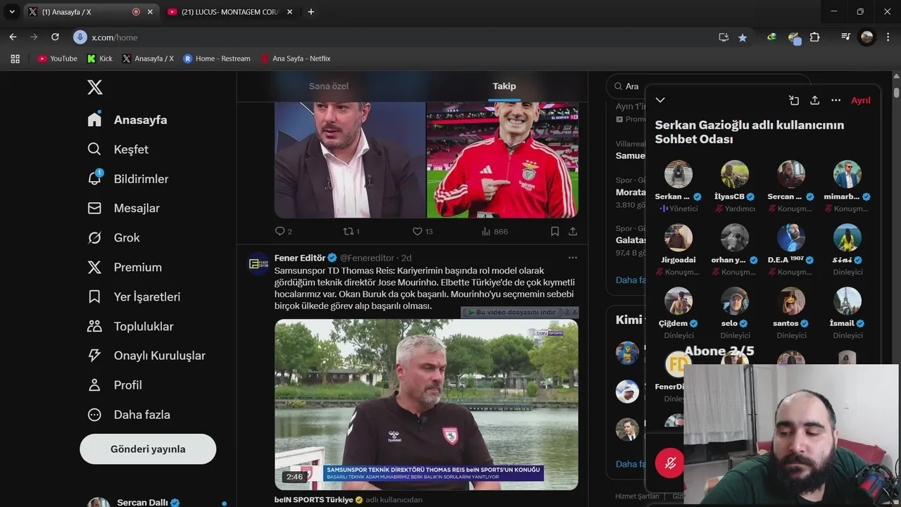Open Bildirimler notifications
Screen dimensions: 901x507
click(127, 179)
